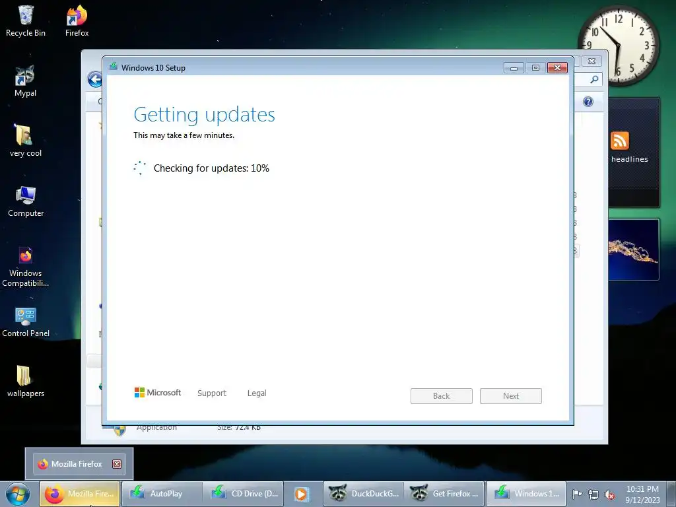Click the 'Getting updates' heading

point(205,115)
